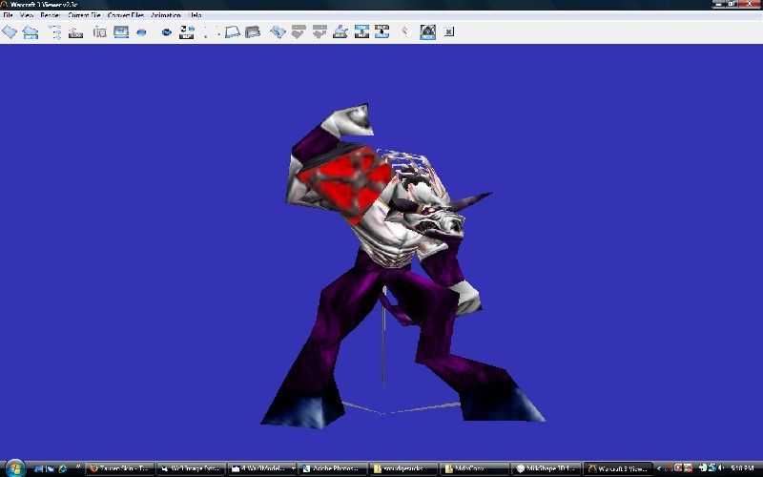
Task: Click the white page outline toolbar icon
Action: [233, 32]
